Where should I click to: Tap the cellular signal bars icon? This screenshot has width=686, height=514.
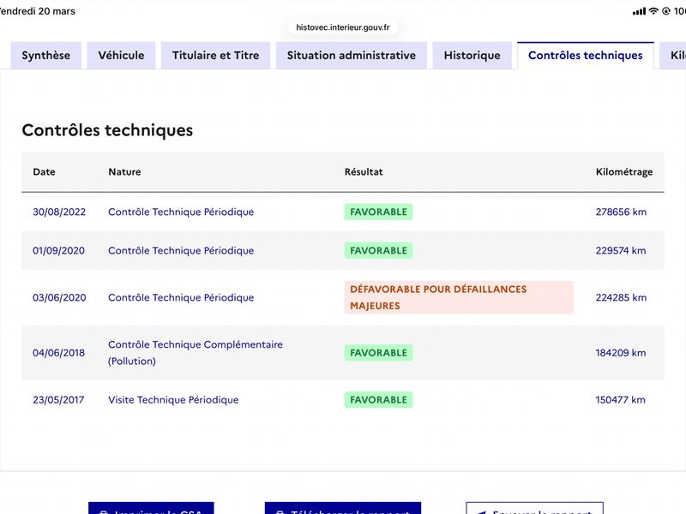[x=639, y=11]
